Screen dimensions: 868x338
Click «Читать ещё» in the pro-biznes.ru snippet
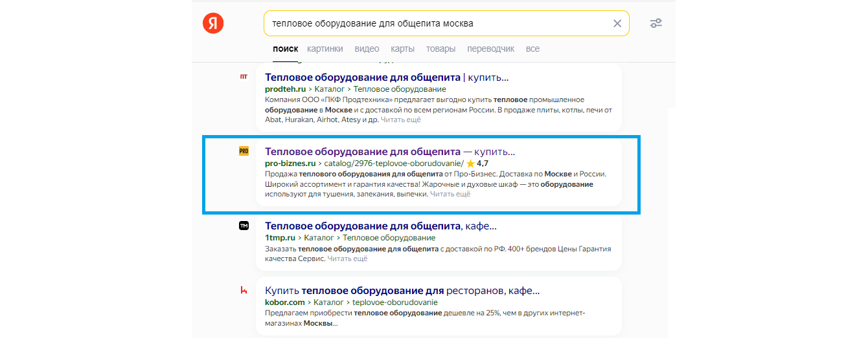click(450, 194)
